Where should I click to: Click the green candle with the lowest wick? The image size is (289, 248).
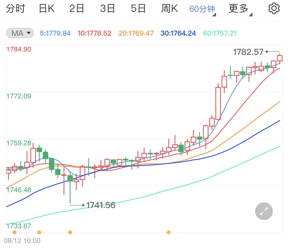(x=70, y=187)
